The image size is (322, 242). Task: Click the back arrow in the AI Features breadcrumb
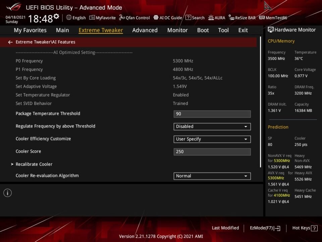click(10, 42)
